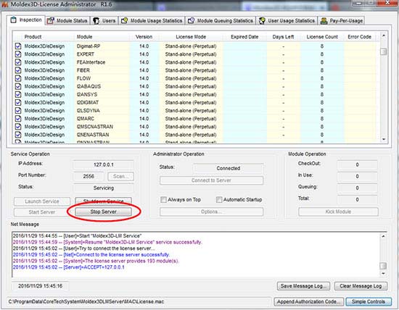The width and height of the screenshot is (399, 310).
Task: Click the Scan... button
Action: pyautogui.click(x=120, y=176)
